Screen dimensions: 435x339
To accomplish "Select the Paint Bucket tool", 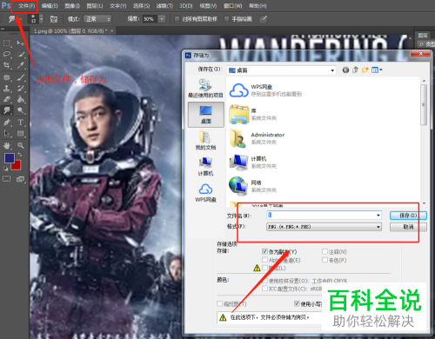I will pos(21,99).
